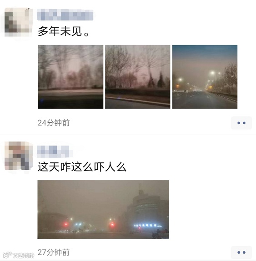Select the post text 多年未见。
This screenshot has width=256, height=261.
64,31
